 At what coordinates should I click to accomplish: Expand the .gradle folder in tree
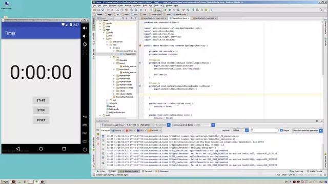click(x=100, y=24)
